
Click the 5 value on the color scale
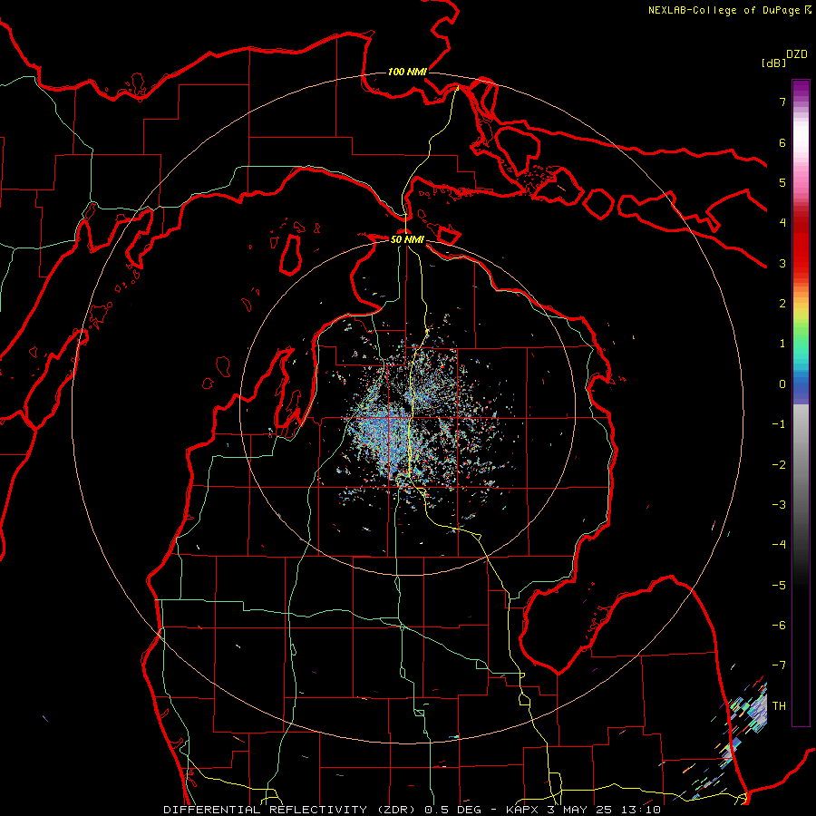(782, 182)
